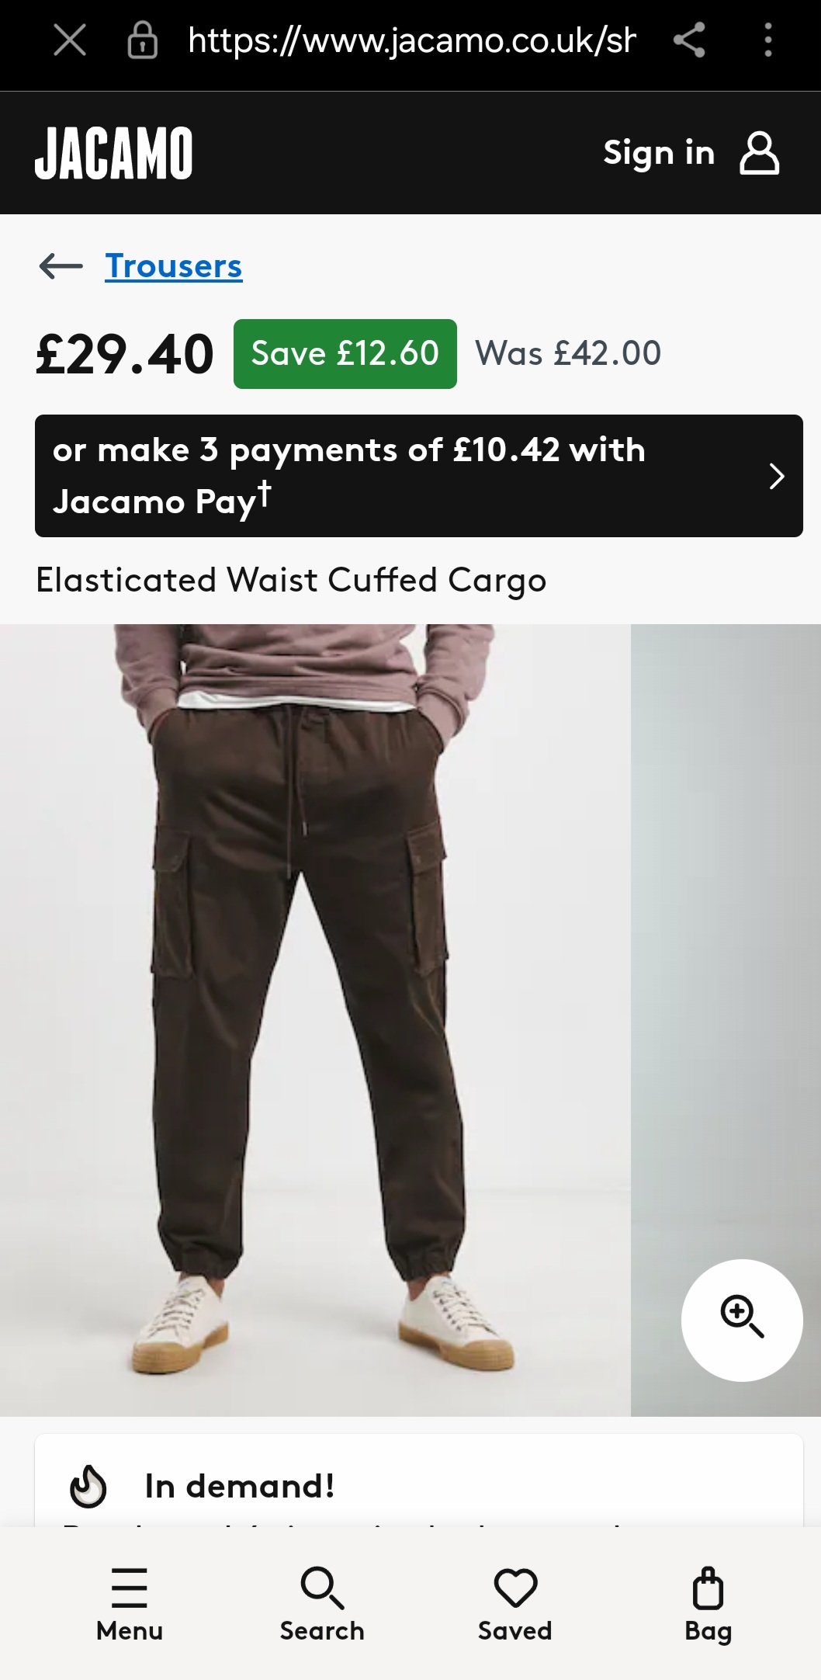The height and width of the screenshot is (1680, 821).
Task: Select the main cargo trousers product image
Action: coord(315,1020)
